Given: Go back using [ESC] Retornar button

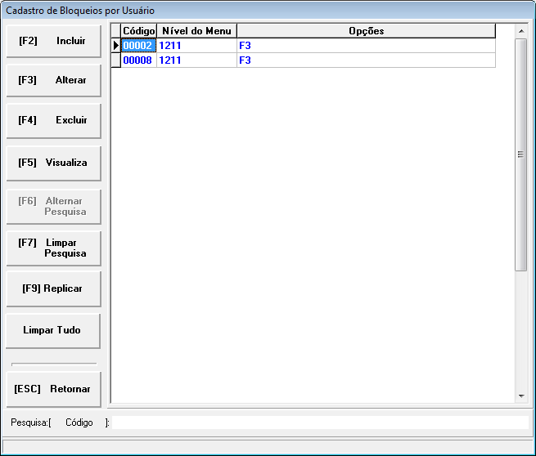Looking at the screenshot, I should 53,389.
